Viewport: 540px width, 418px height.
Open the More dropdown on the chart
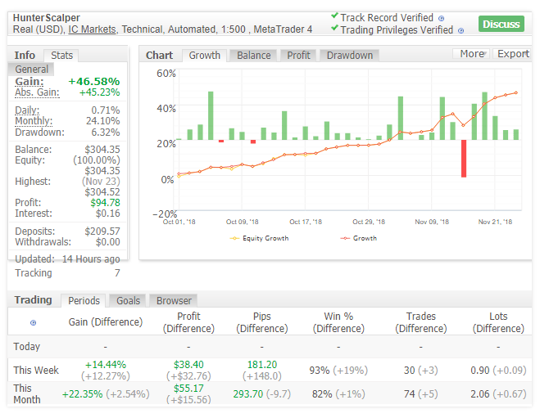[471, 54]
